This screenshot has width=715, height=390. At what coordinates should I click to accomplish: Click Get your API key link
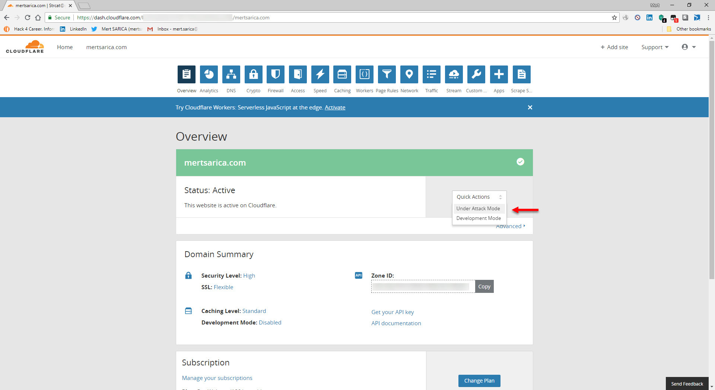(393, 312)
